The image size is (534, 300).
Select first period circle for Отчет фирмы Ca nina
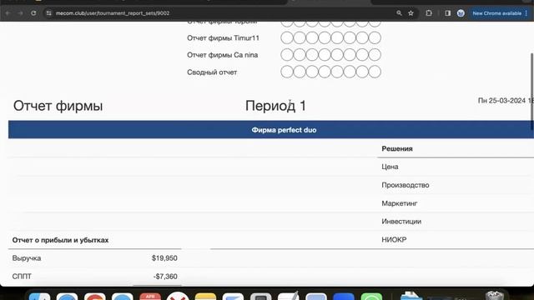287,55
